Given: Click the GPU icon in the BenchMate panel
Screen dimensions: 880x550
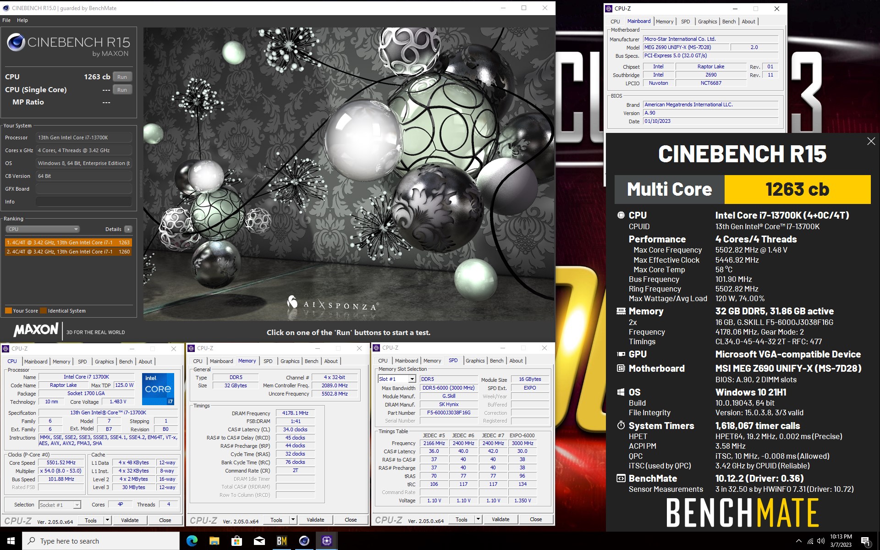Looking at the screenshot, I should click(x=621, y=354).
